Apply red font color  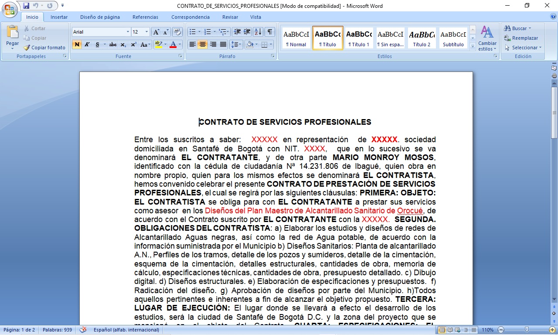click(173, 44)
